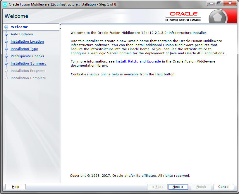Viewport: 239px width, 194px height.
Task: Click the Cancel button
Action: 223,187
